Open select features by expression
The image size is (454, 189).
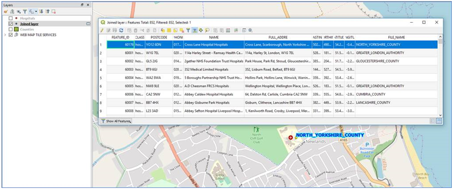tap(163, 30)
